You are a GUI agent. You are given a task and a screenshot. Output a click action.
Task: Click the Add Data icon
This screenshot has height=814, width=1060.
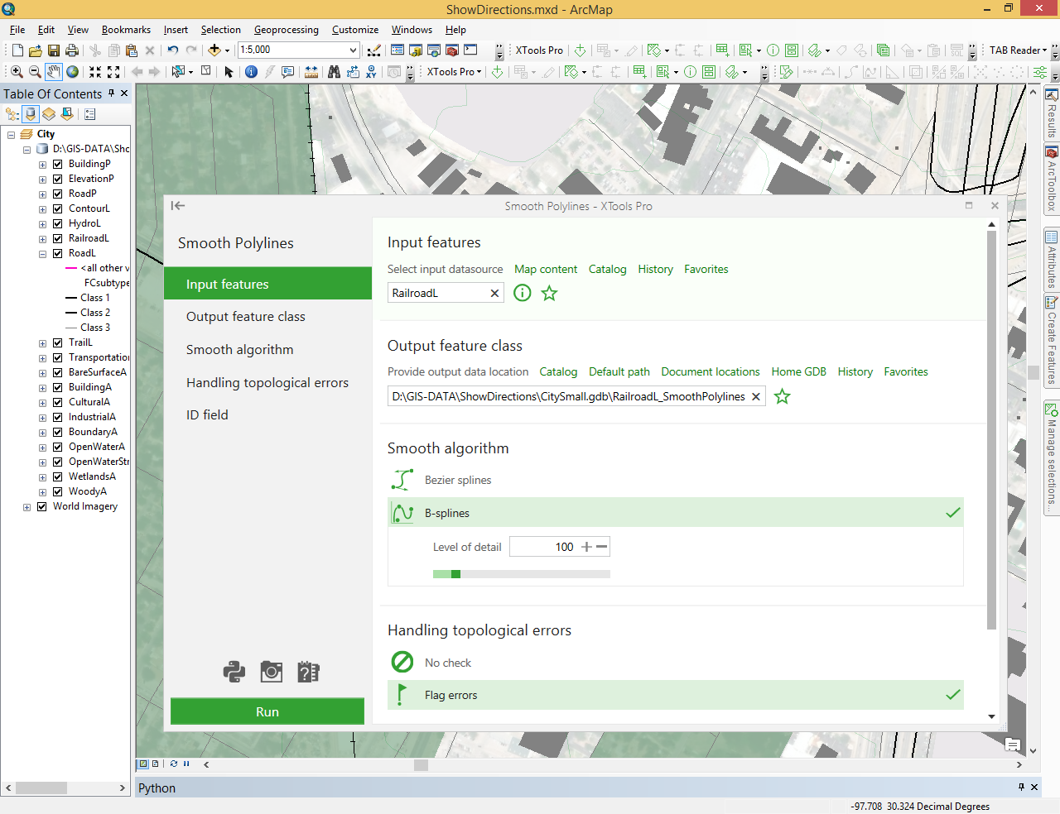[214, 50]
